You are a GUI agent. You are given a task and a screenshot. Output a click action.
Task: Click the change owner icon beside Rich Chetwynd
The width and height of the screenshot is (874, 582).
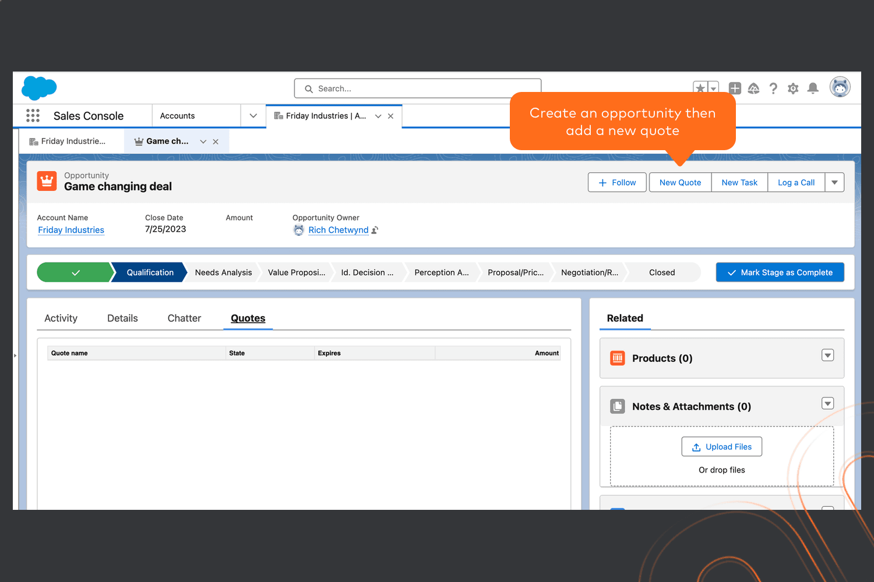[x=375, y=230]
